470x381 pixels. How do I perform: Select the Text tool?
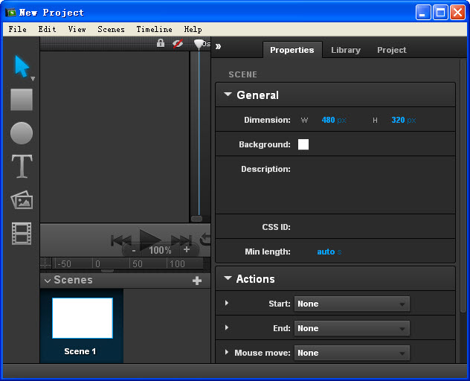pos(22,167)
